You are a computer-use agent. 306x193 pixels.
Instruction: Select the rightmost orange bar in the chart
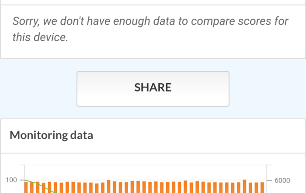coord(263,187)
